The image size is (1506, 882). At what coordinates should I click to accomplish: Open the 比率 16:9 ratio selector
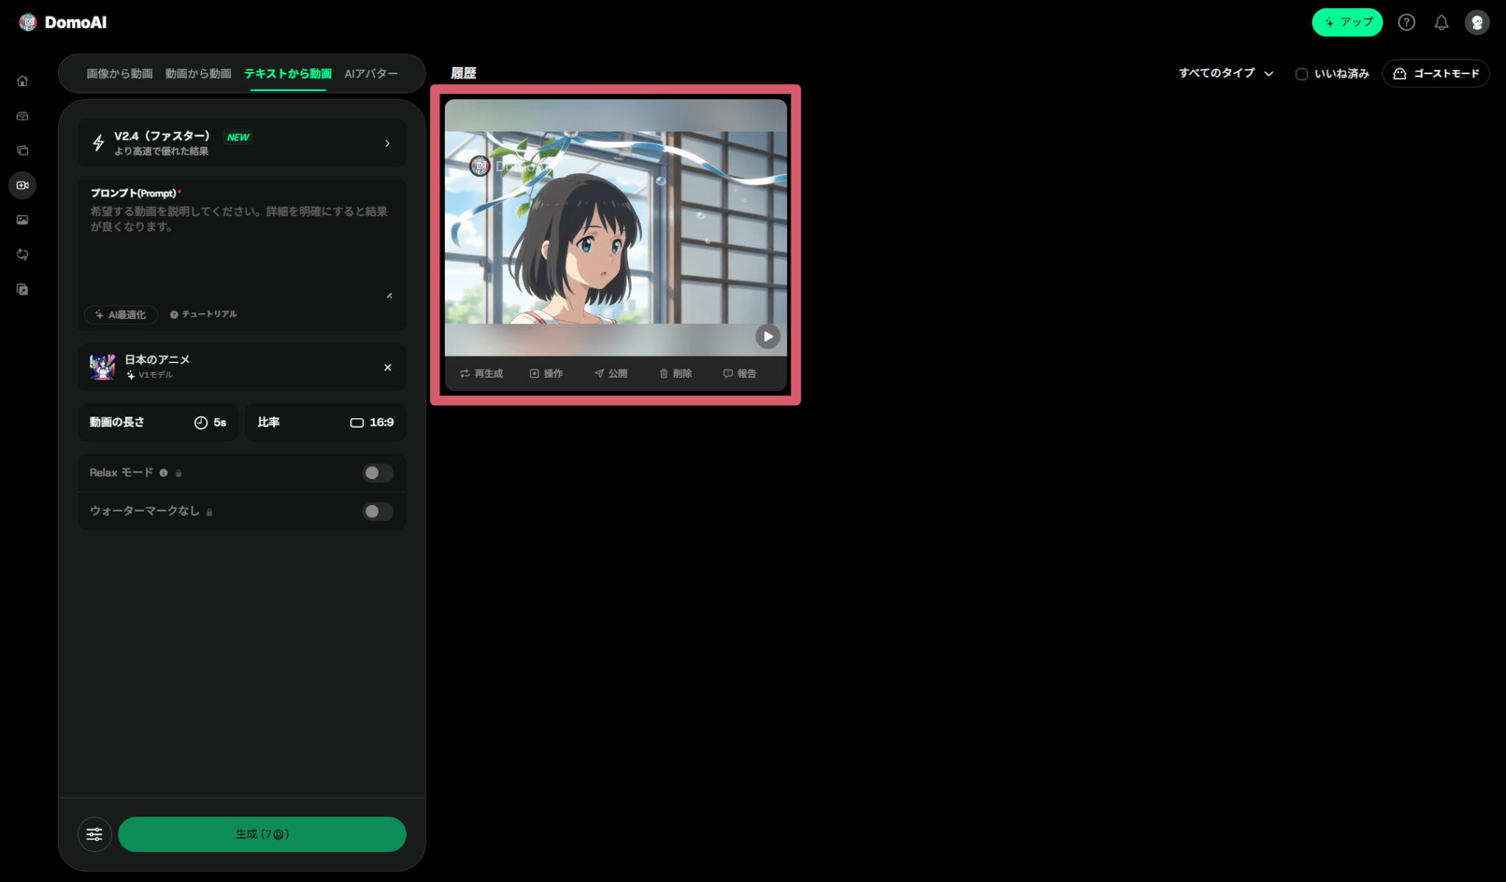coord(325,423)
